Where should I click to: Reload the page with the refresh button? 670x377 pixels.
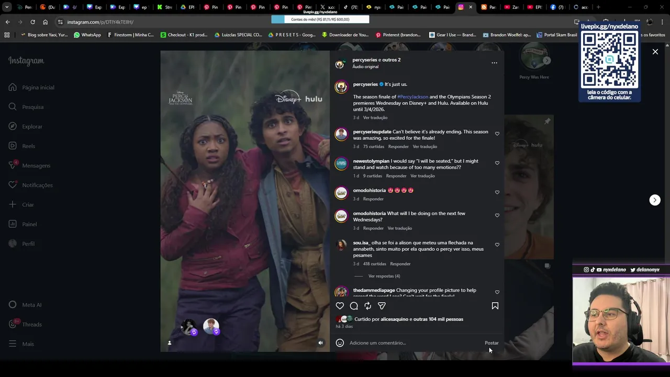32,22
